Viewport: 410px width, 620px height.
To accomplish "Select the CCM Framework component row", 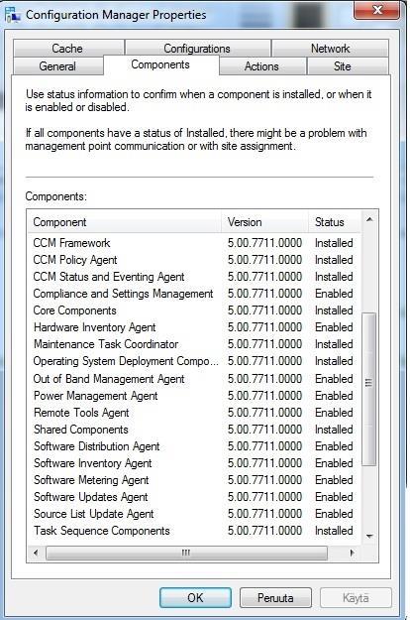I will [193, 243].
